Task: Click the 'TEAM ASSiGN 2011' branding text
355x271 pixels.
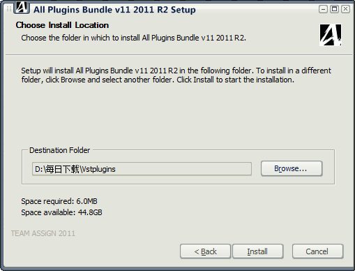Action: 43,233
